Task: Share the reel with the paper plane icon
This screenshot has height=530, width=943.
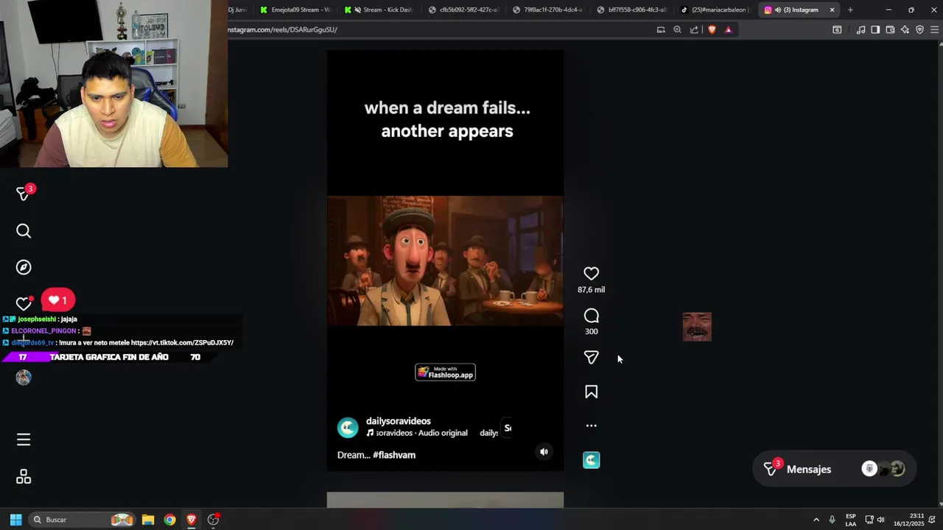Action: 591,357
